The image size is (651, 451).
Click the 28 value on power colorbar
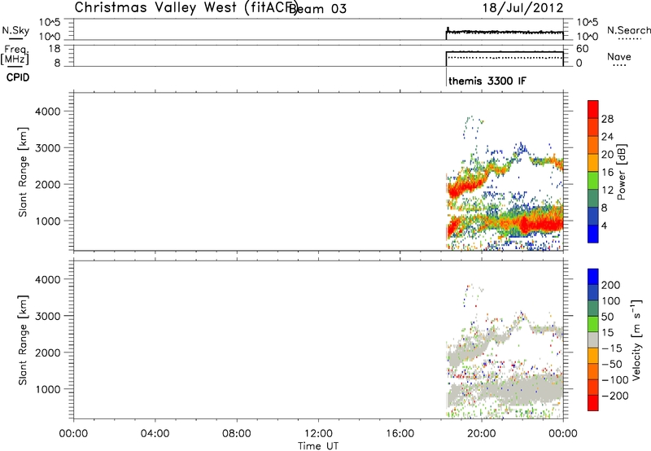tap(607, 119)
